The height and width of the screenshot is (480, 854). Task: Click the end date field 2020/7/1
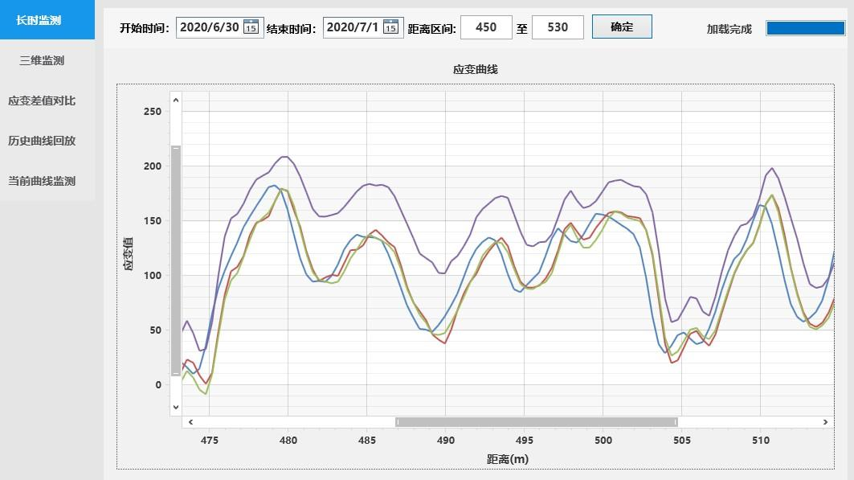pyautogui.click(x=352, y=27)
